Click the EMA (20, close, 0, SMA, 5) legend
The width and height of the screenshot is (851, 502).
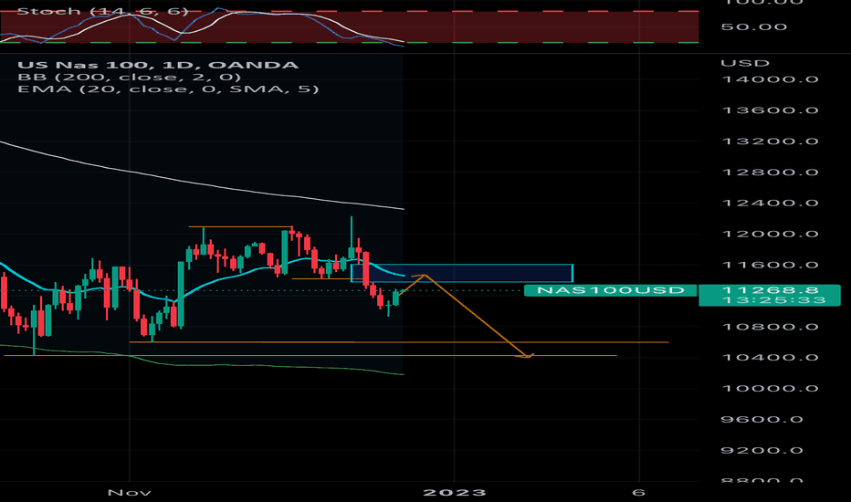click(x=168, y=89)
